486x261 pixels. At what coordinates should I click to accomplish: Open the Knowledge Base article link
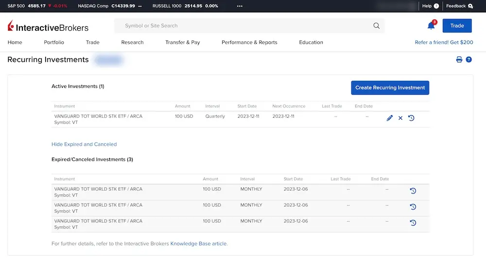[198, 244]
